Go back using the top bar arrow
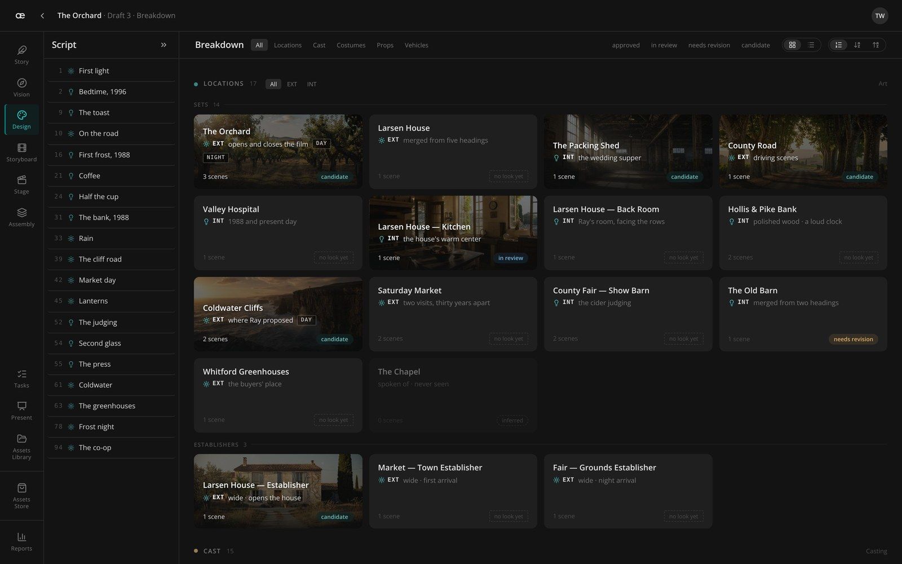The image size is (902, 564). click(x=42, y=16)
